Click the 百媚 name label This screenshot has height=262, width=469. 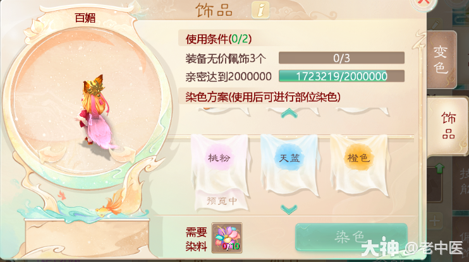85,18
